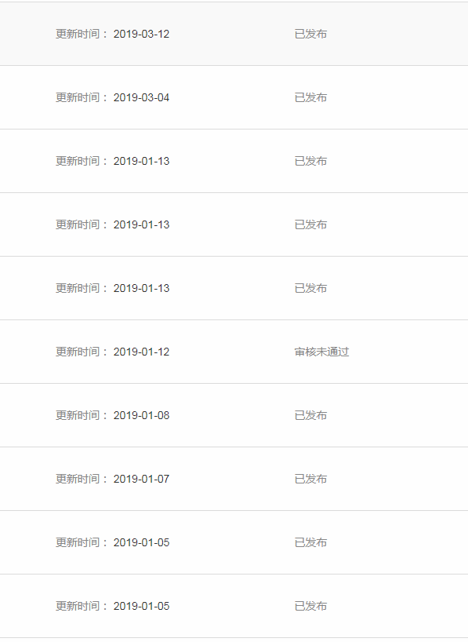Select the first 2019-01-13 update date
Viewport: 468px width, 642px height.
pos(141,161)
